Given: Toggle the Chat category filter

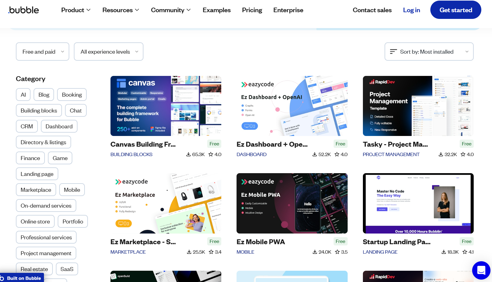Looking at the screenshot, I should pos(76,110).
